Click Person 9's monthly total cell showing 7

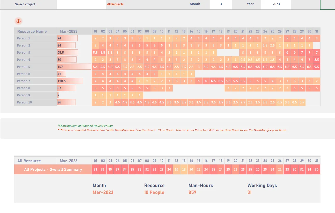pos(74,95)
